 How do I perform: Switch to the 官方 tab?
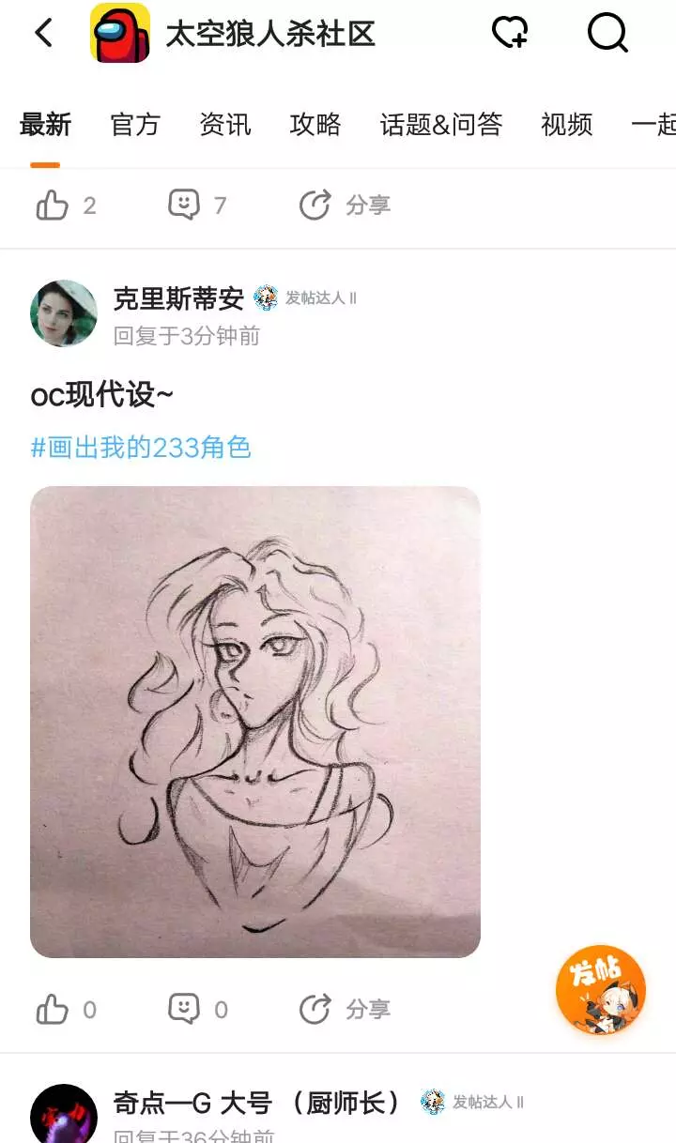click(135, 125)
